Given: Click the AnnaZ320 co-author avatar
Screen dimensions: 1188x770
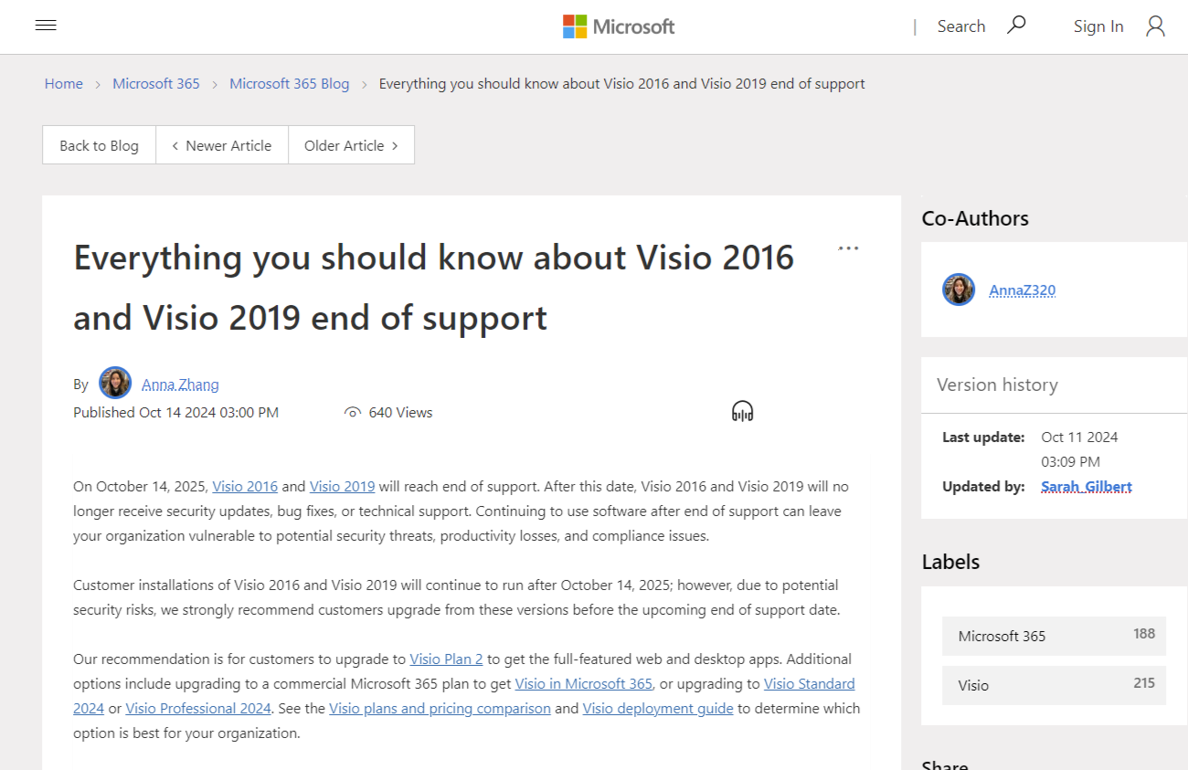Looking at the screenshot, I should point(959,290).
